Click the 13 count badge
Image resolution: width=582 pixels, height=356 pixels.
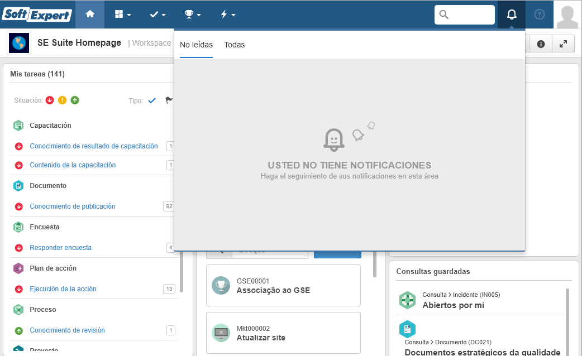click(x=169, y=289)
